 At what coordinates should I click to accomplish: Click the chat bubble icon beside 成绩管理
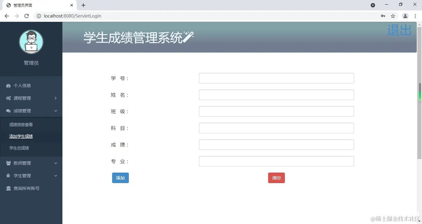8,111
